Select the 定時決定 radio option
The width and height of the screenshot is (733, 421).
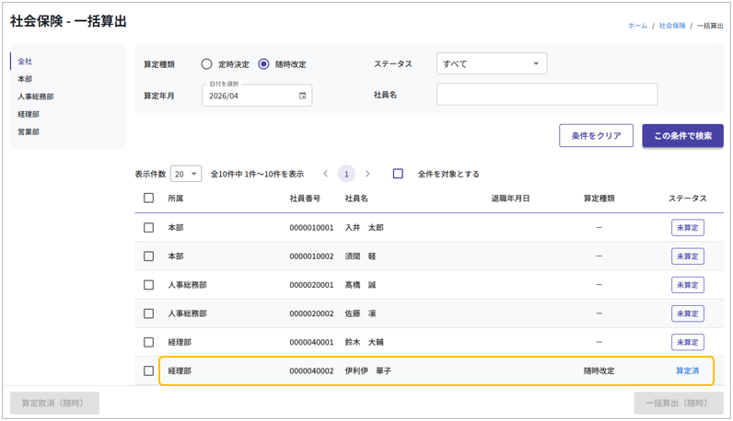(207, 64)
